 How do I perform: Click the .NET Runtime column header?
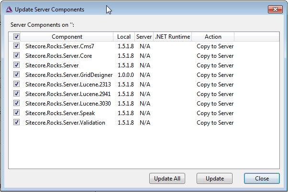(173, 37)
